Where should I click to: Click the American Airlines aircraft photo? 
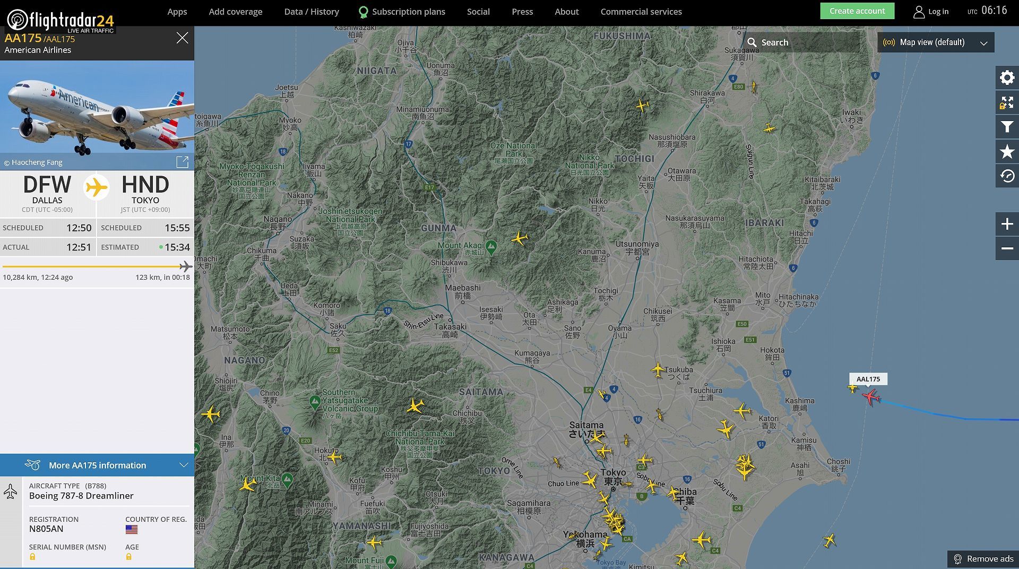pos(97,115)
